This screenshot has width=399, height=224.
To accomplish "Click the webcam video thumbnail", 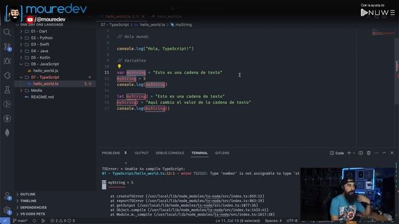I will [x=347, y=194].
